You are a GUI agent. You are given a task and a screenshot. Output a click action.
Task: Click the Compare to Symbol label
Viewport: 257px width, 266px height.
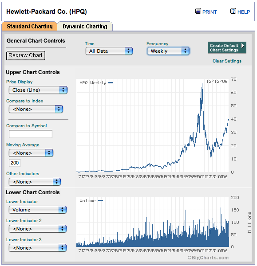[x=27, y=126]
